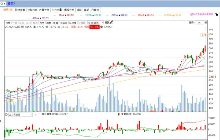Switch to 分點K線 tab

[32, 10]
